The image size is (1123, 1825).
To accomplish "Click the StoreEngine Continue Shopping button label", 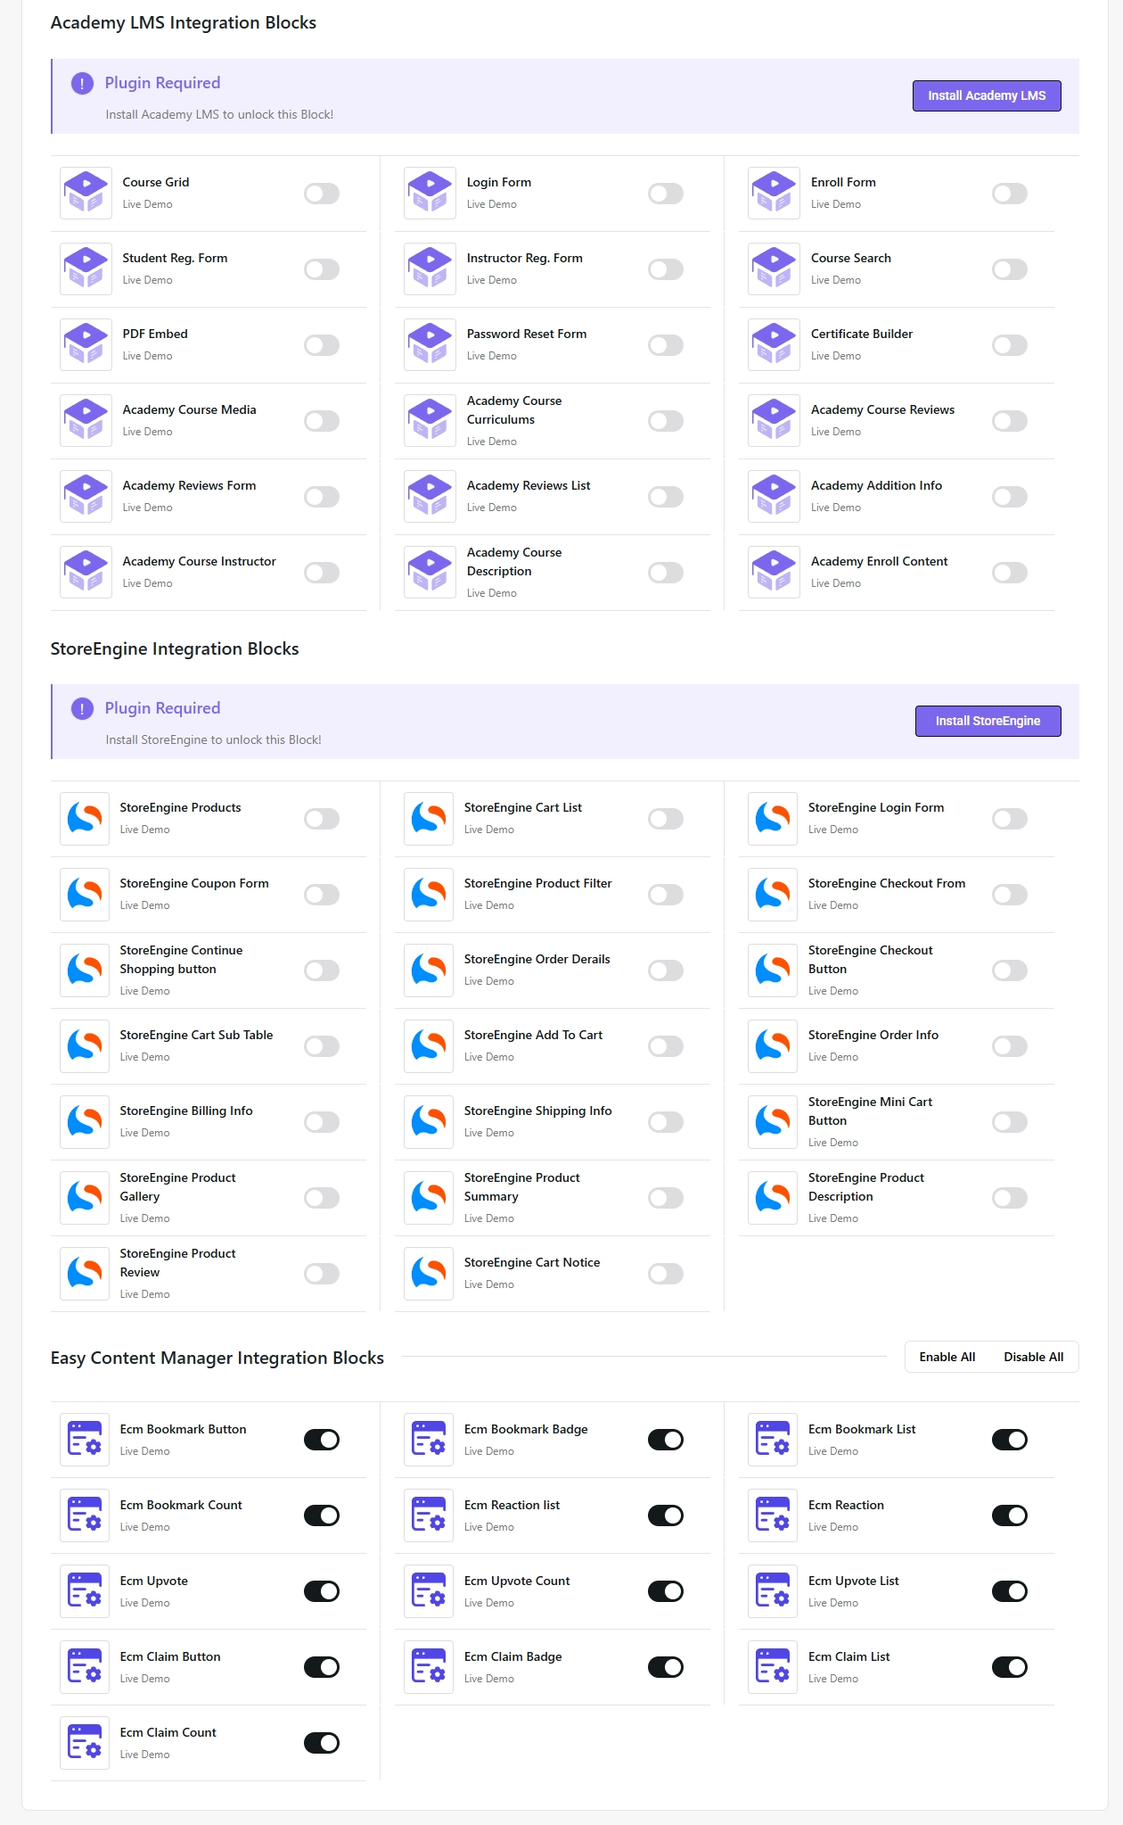I will pyautogui.click(x=181, y=960).
